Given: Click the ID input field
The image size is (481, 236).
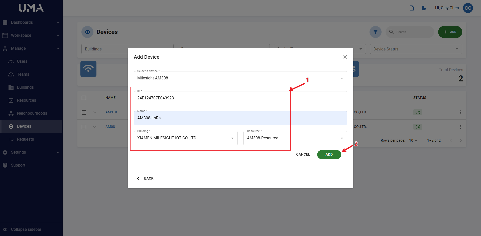Looking at the screenshot, I should click(x=241, y=98).
